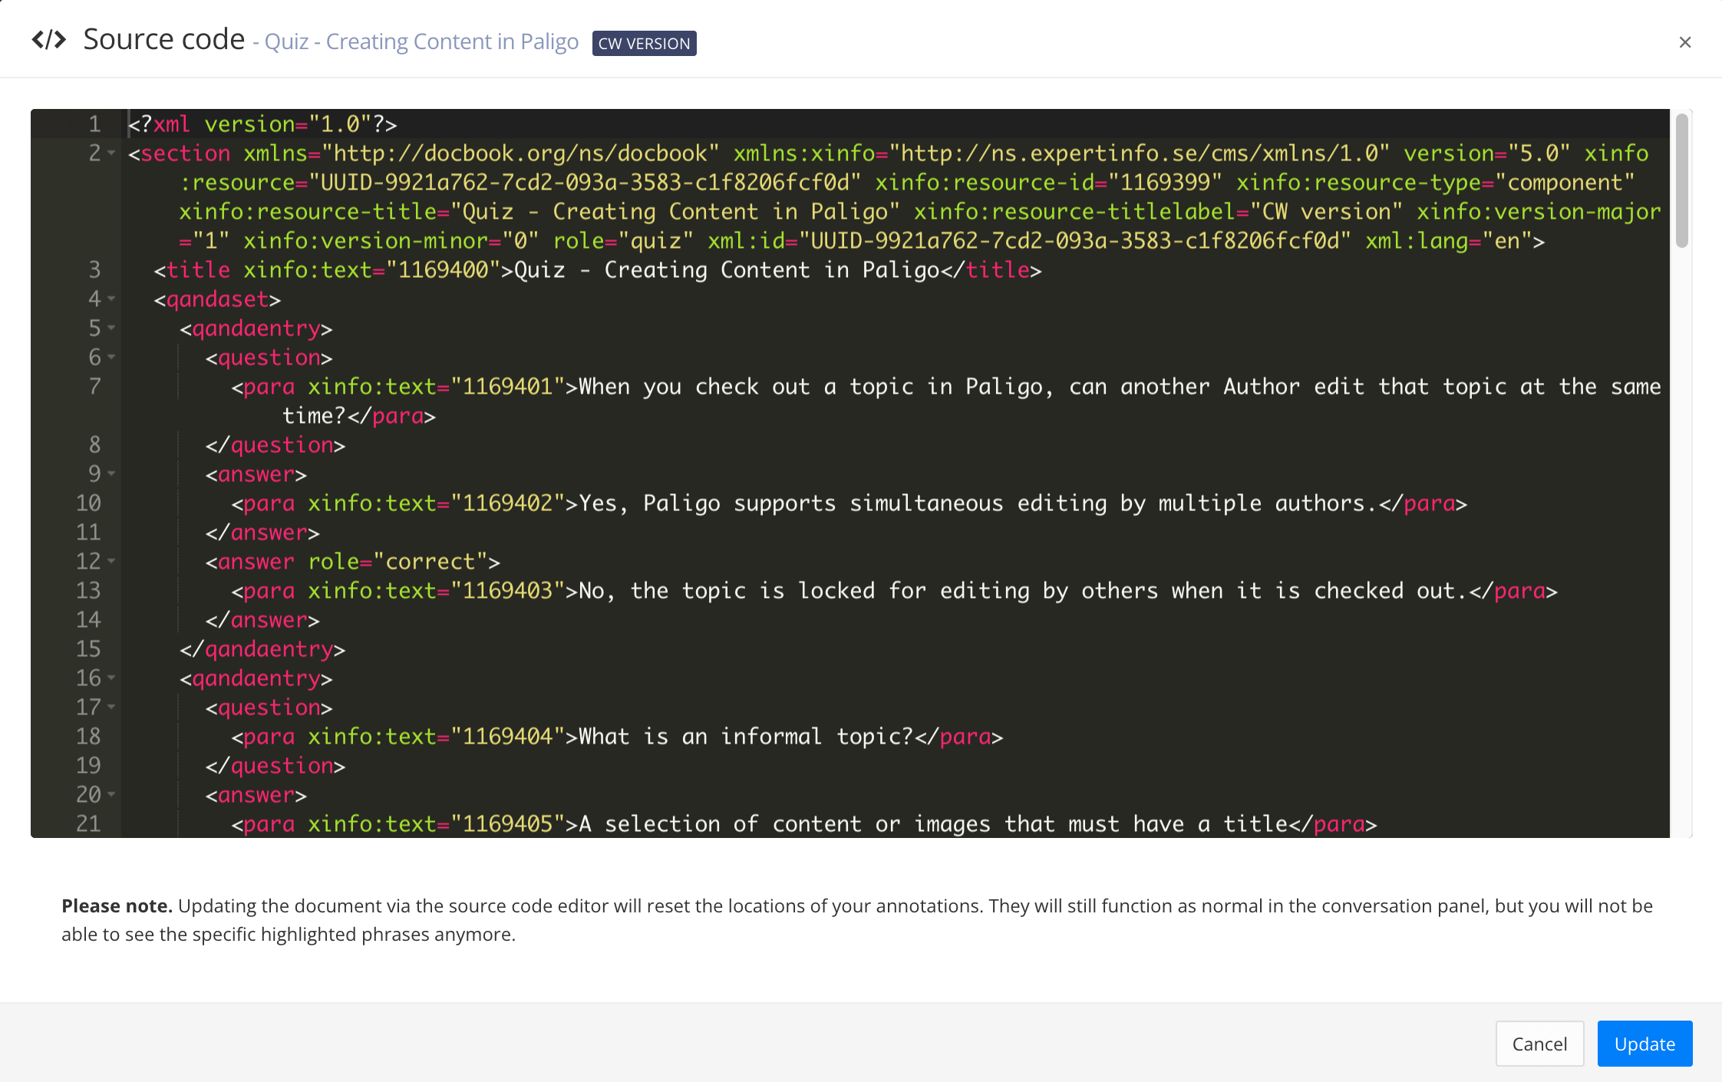The height and width of the screenshot is (1082, 1722).
Task: Collapse the second qandaentry on line 16
Action: [x=111, y=678]
